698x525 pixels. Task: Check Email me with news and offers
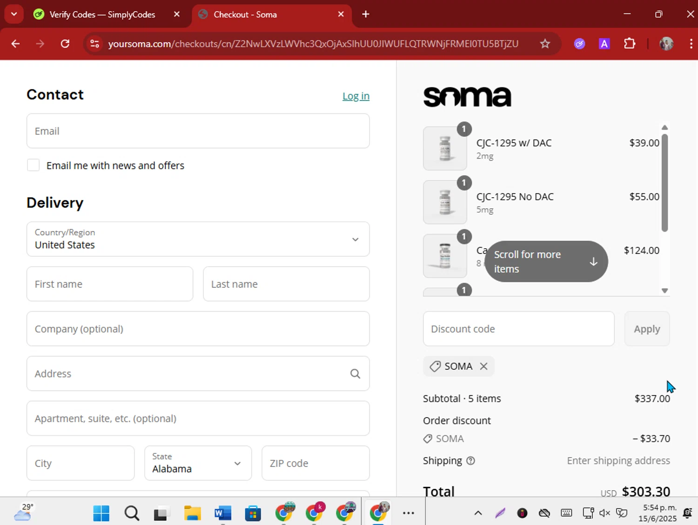point(33,165)
